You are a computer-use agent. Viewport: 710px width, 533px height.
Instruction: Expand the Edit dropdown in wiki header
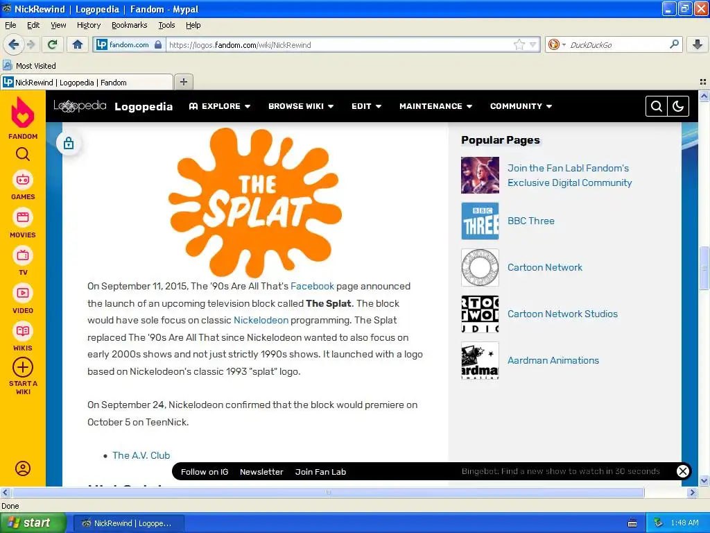pyautogui.click(x=366, y=106)
